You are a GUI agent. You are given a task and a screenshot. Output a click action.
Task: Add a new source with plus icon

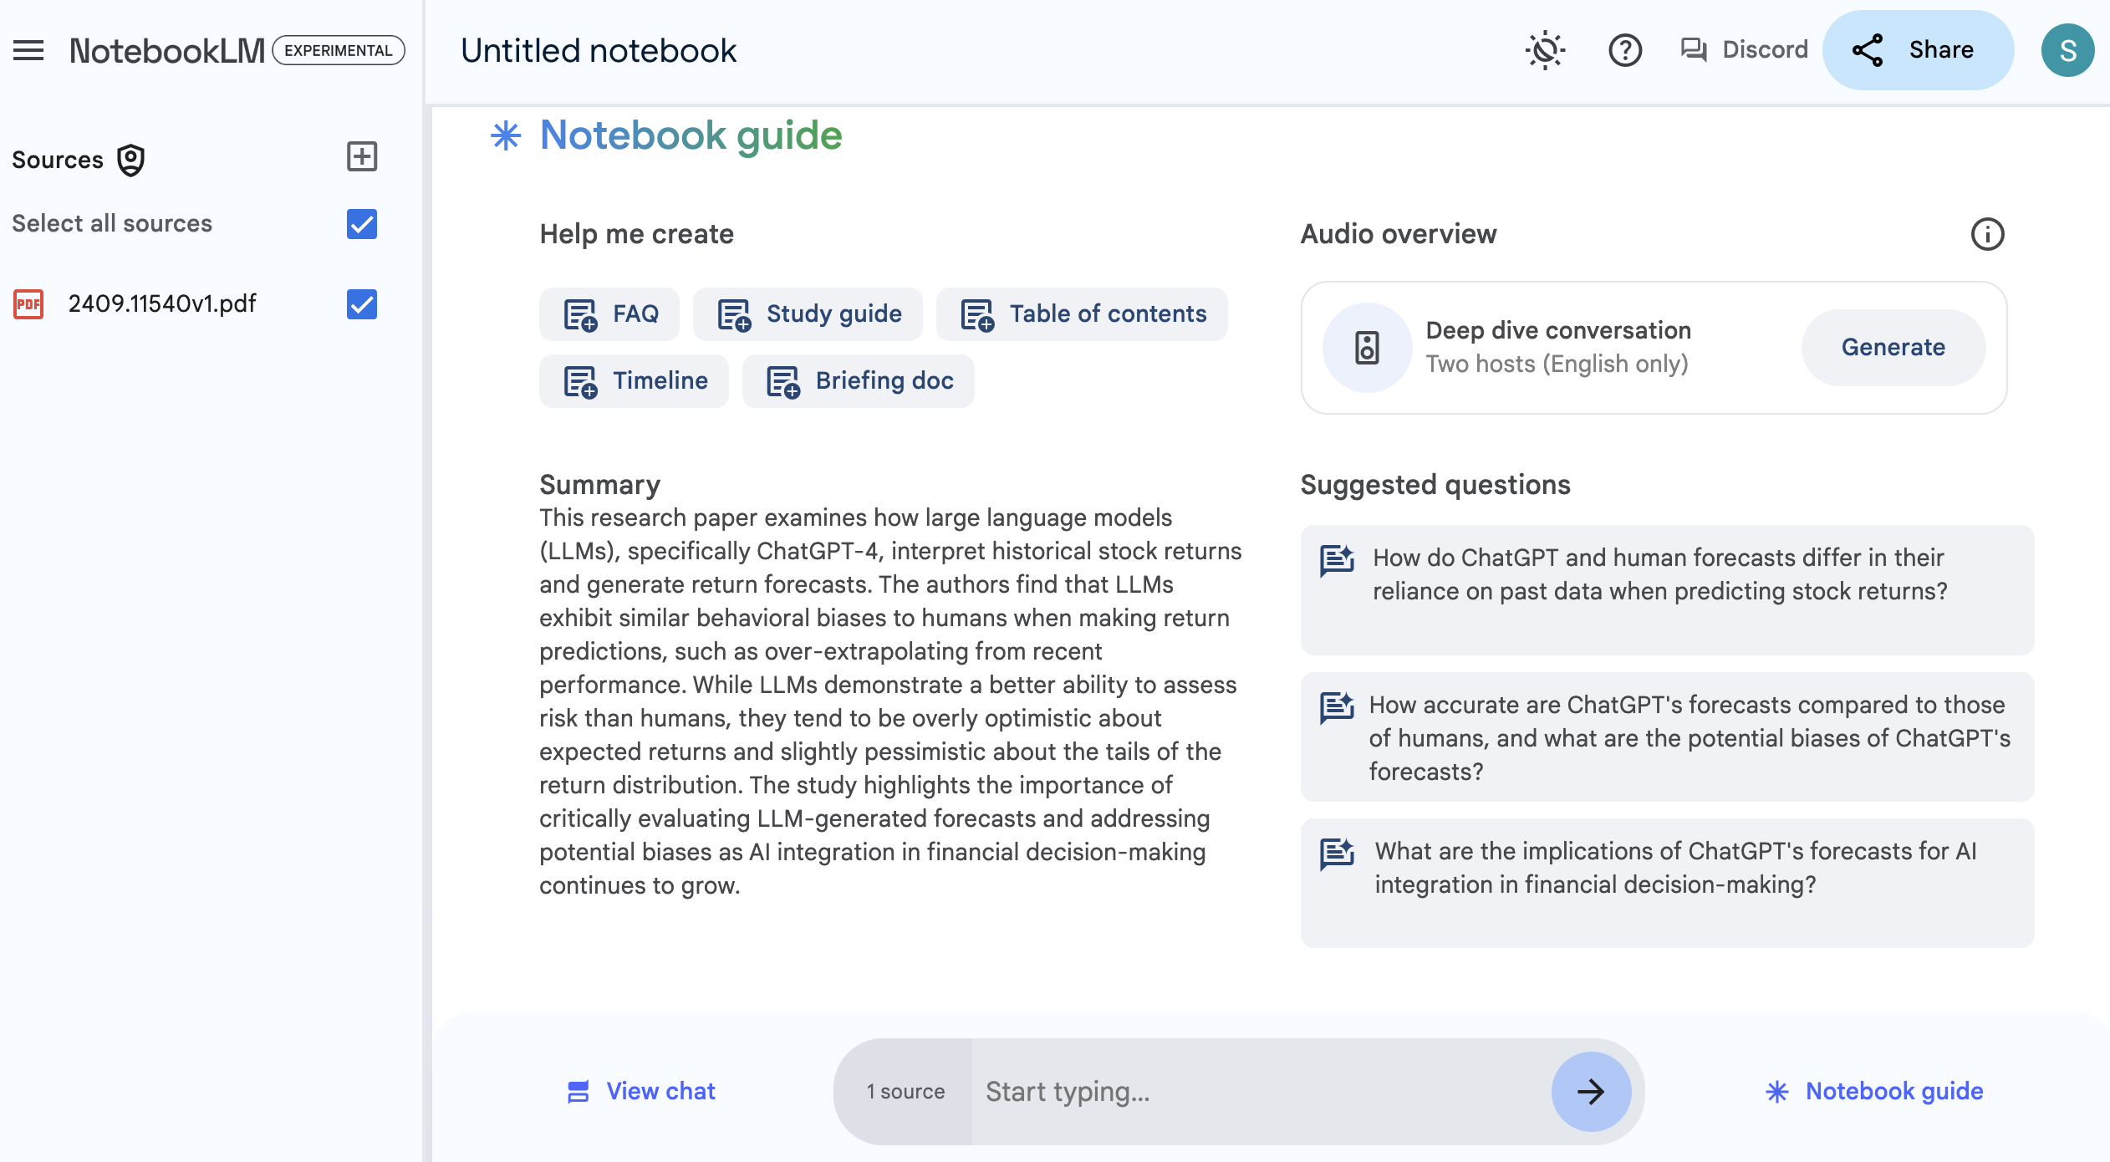(362, 156)
